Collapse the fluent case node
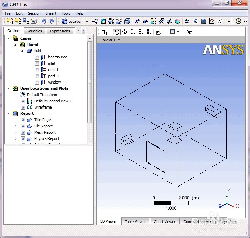 click(x=15, y=45)
